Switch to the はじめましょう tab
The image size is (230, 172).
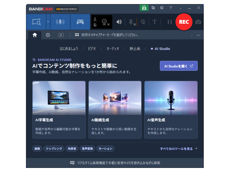(x=69, y=49)
